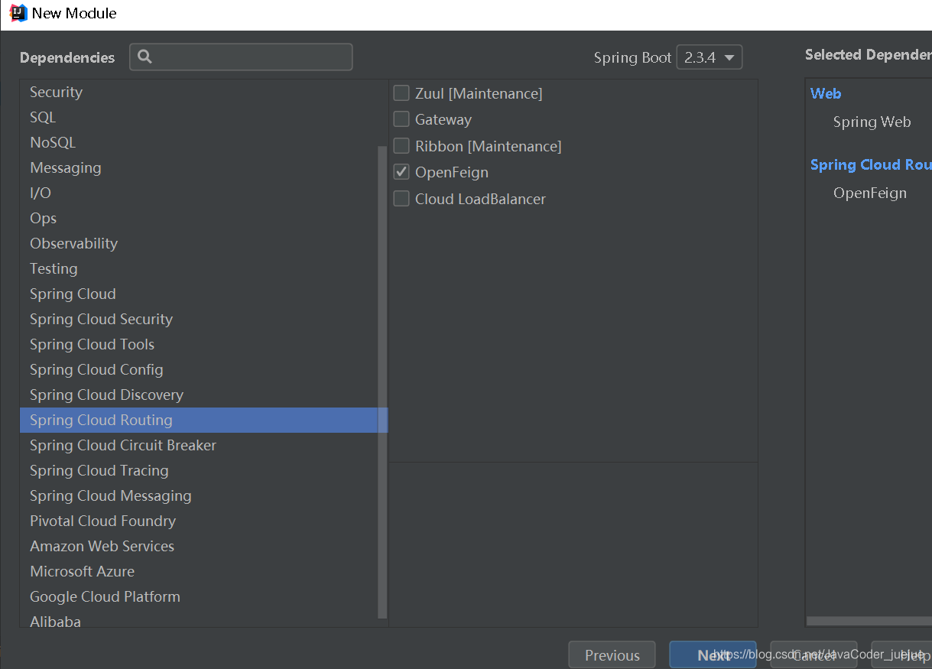
Task: Click the Next button
Action: [x=713, y=654]
